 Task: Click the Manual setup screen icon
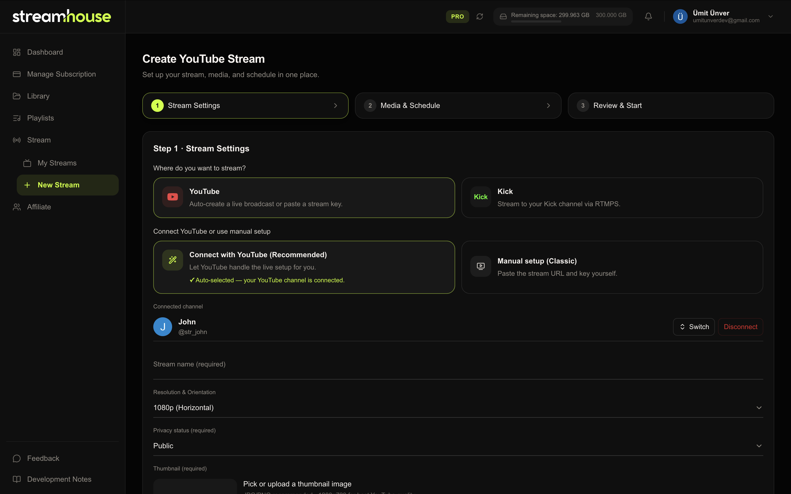point(481,266)
